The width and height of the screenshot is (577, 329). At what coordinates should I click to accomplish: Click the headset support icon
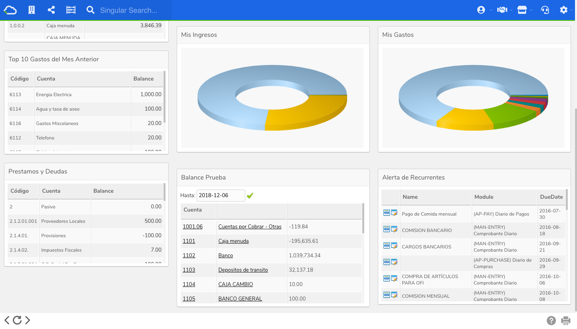[545, 10]
